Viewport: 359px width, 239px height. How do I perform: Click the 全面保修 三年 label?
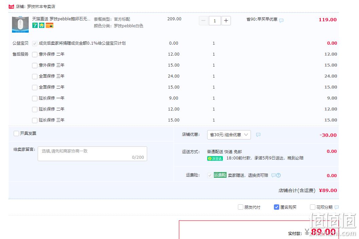[x=51, y=76]
